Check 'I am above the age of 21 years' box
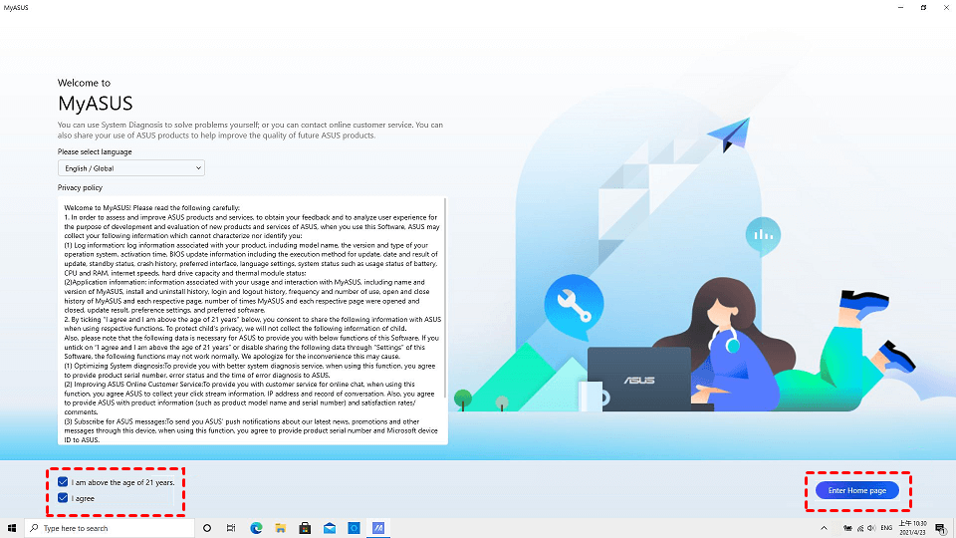The height and width of the screenshot is (538, 956). point(63,482)
